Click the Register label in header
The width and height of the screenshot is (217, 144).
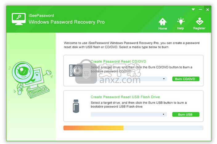click(x=199, y=28)
